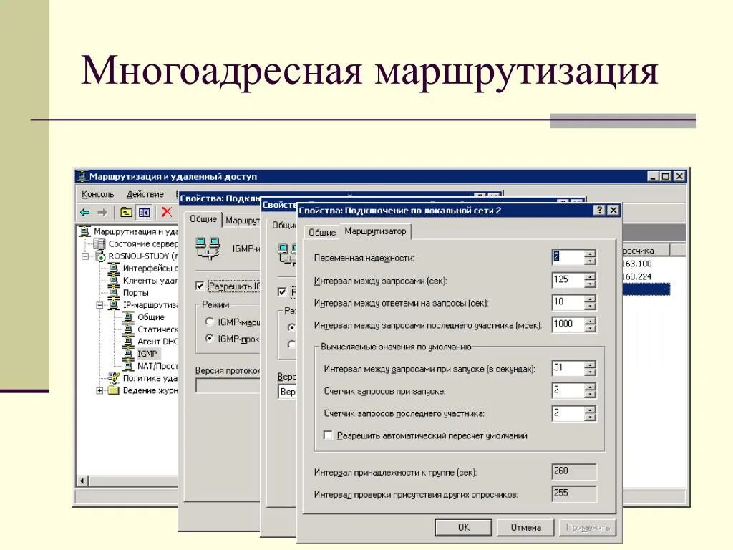Increase Интервал между ответами with up arrow

[590, 299]
